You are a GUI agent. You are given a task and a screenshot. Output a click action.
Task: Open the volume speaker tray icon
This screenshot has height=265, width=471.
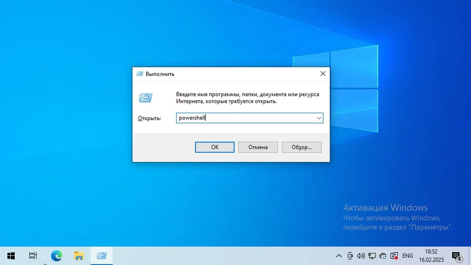pos(361,256)
